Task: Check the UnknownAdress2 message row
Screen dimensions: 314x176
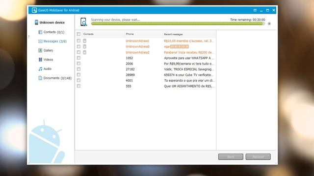Action: [x=78, y=52]
